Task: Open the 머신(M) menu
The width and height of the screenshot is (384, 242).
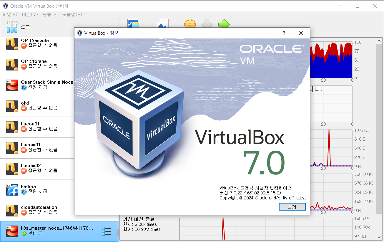Action: [30, 14]
